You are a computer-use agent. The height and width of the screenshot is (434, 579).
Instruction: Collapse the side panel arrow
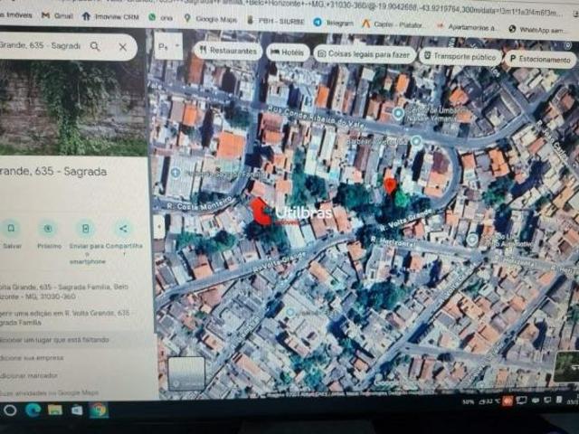pos(159,226)
